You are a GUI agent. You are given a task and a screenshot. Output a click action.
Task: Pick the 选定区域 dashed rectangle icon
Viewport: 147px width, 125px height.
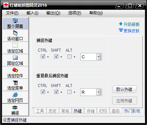coord(15,45)
